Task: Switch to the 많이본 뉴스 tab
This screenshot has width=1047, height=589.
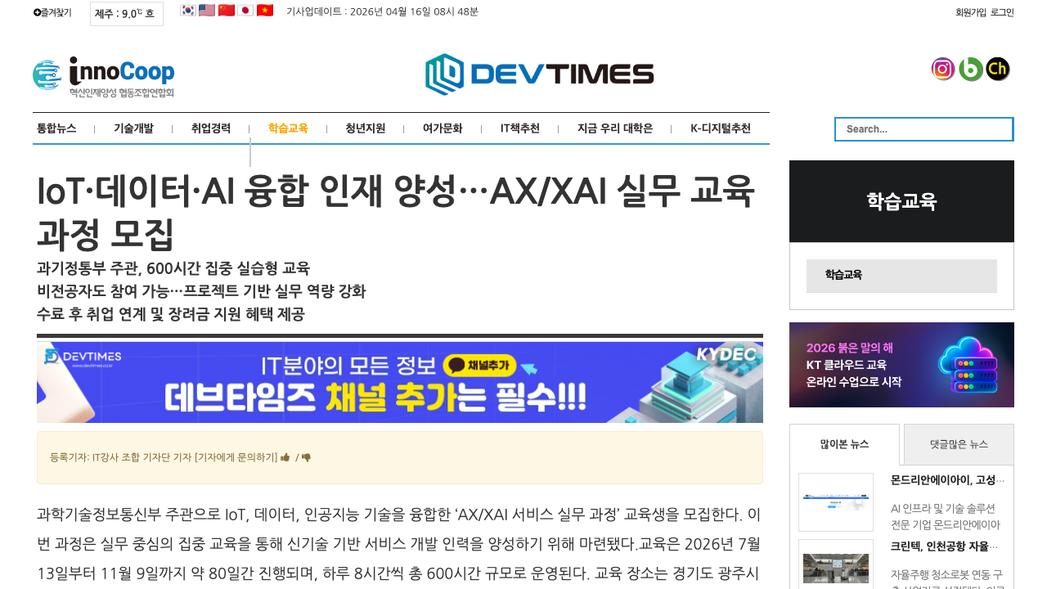Action: (844, 444)
